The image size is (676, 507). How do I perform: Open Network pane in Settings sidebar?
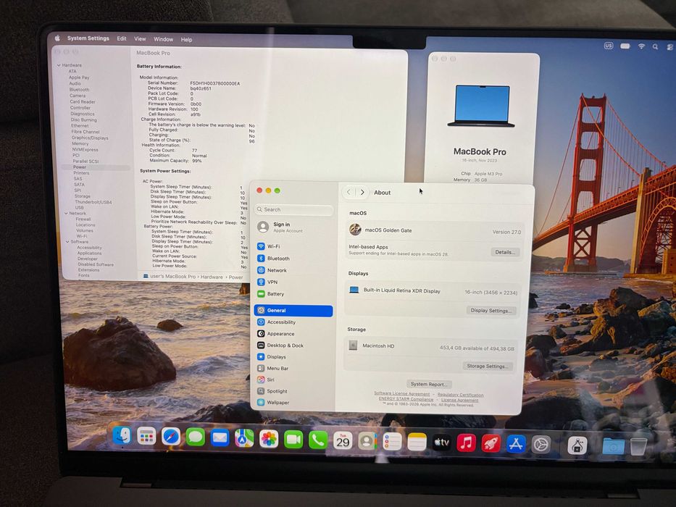click(293, 270)
